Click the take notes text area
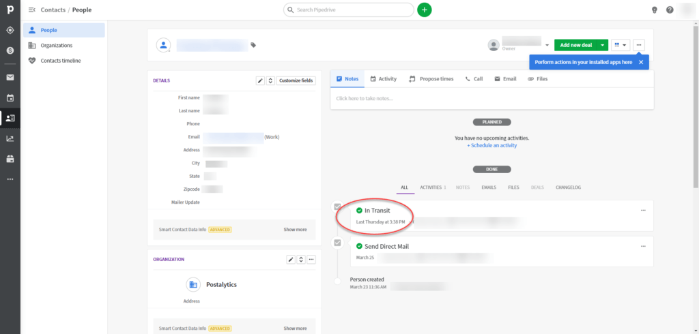The width and height of the screenshot is (699, 334). point(491,98)
